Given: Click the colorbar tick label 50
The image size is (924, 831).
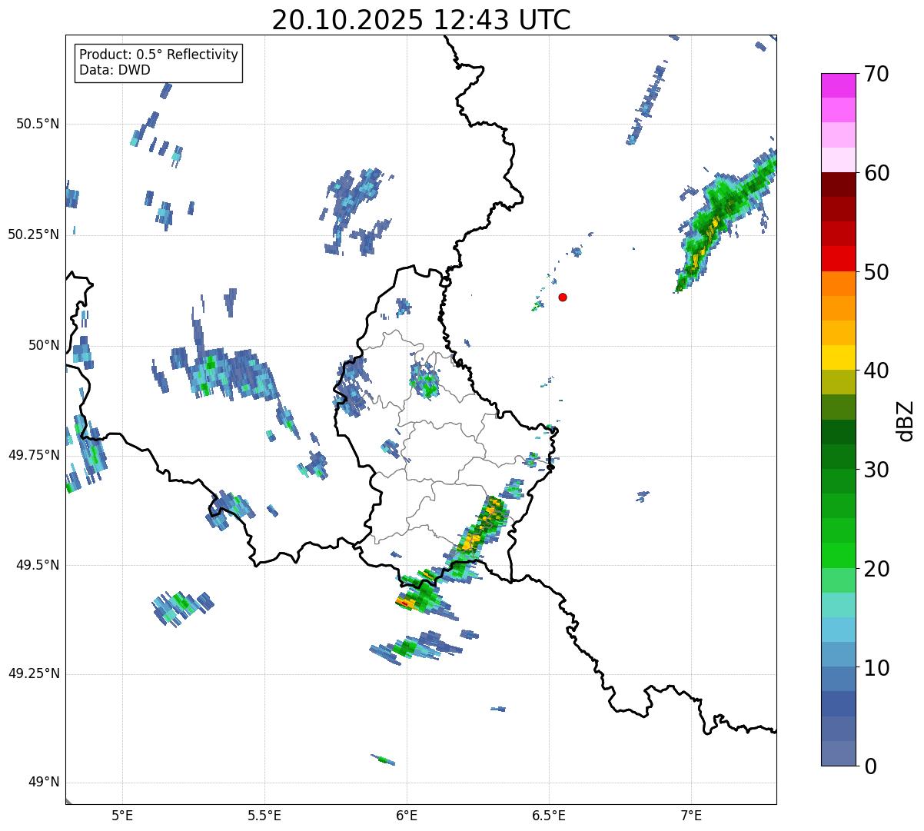Looking at the screenshot, I should [876, 272].
